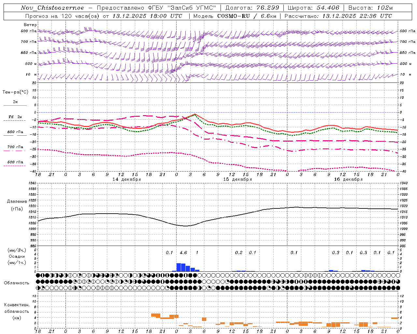This screenshot has width=417, height=334.
Task: Click the 'Облачность' cloud cover label
Action: tap(16, 283)
